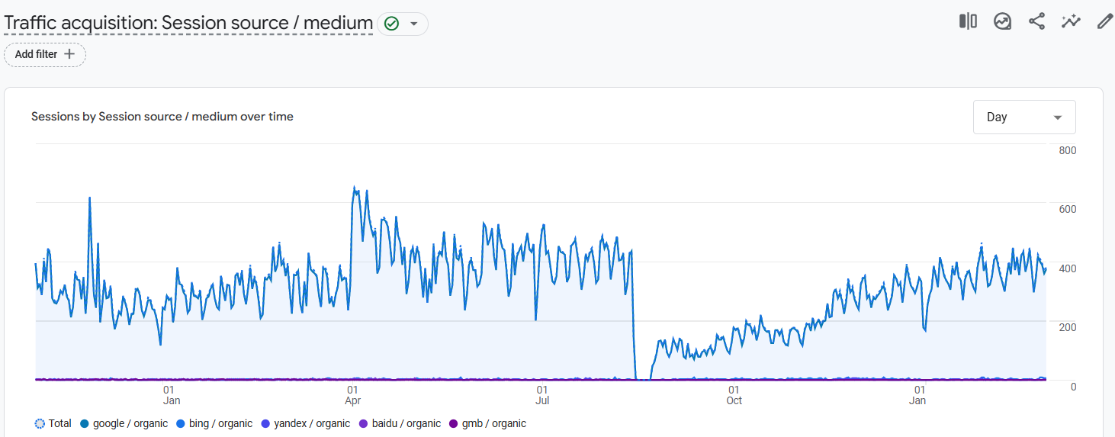Click the Day dropdown caret arrow
The image size is (1115, 437).
click(1058, 117)
